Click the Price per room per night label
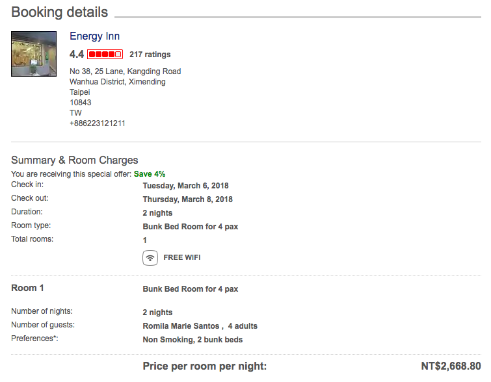 205,367
